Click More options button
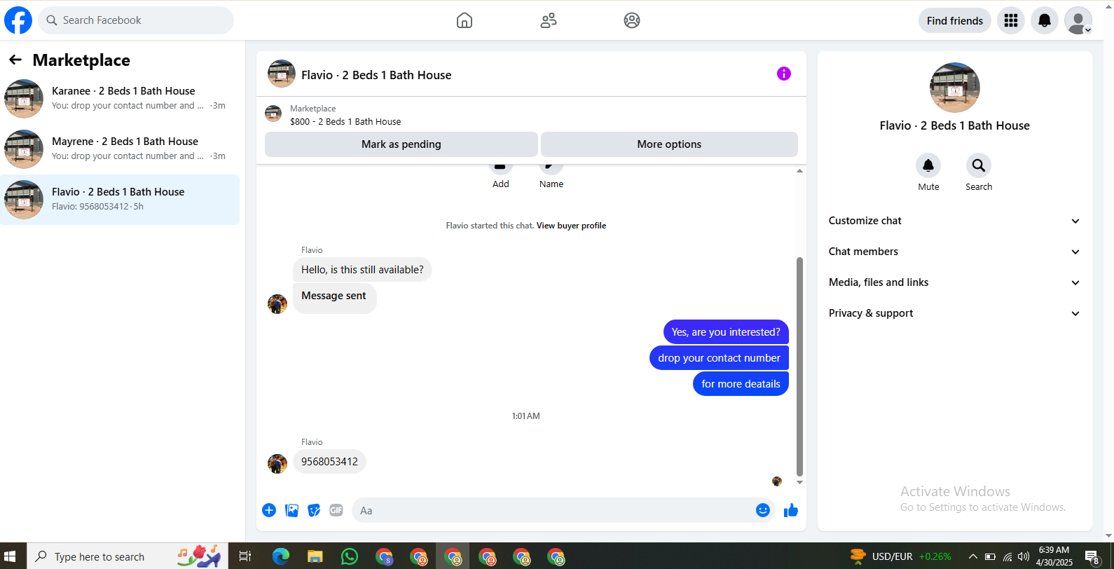1114x569 pixels. point(669,144)
